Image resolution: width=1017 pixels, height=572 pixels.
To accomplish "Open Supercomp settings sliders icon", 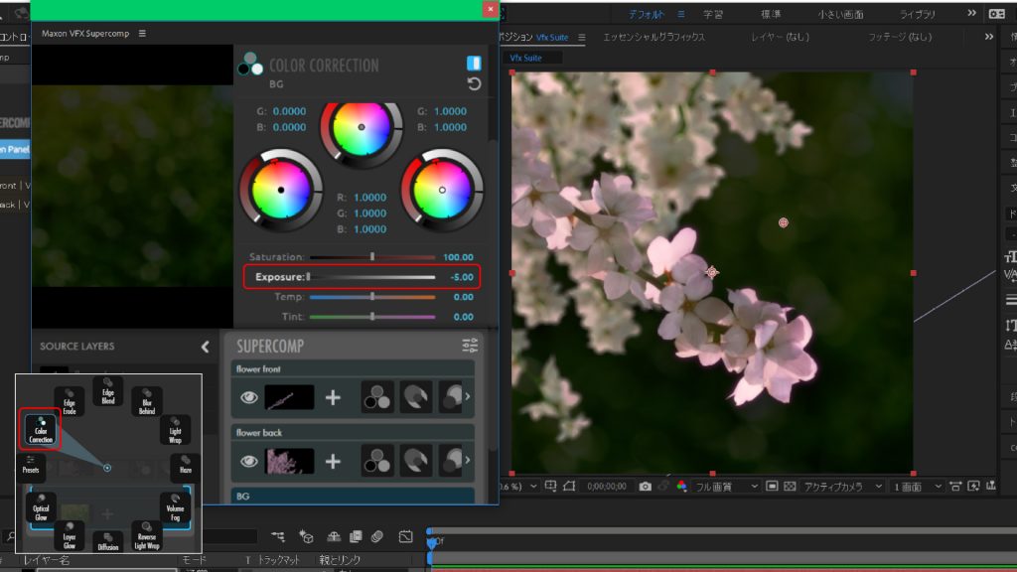I will click(470, 346).
